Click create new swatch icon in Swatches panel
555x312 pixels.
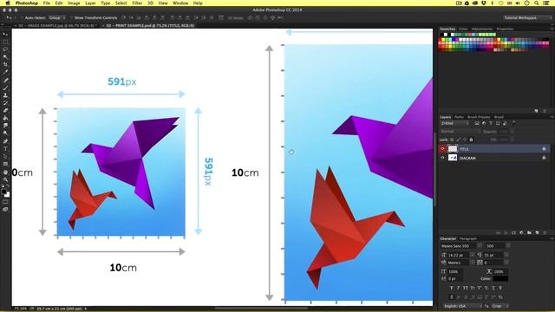[536, 111]
